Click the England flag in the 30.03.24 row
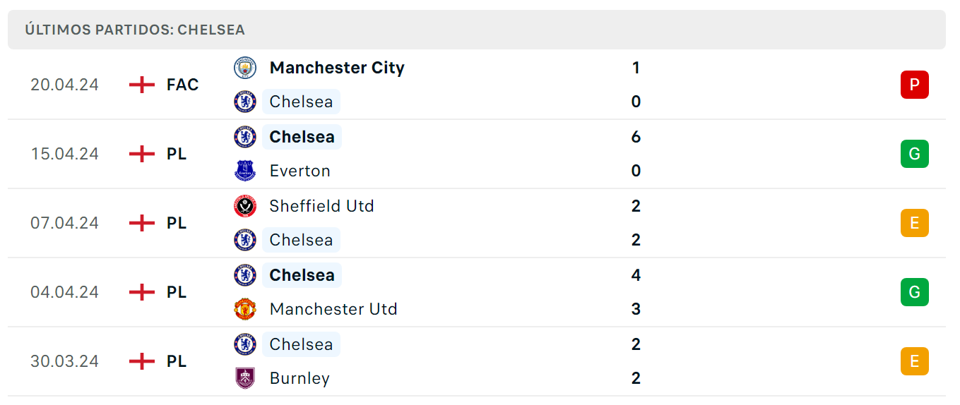This screenshot has width=960, height=405. coord(142,361)
